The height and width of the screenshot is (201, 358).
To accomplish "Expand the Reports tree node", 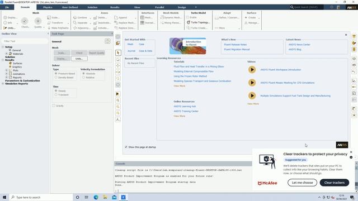I will (x=7, y=78).
